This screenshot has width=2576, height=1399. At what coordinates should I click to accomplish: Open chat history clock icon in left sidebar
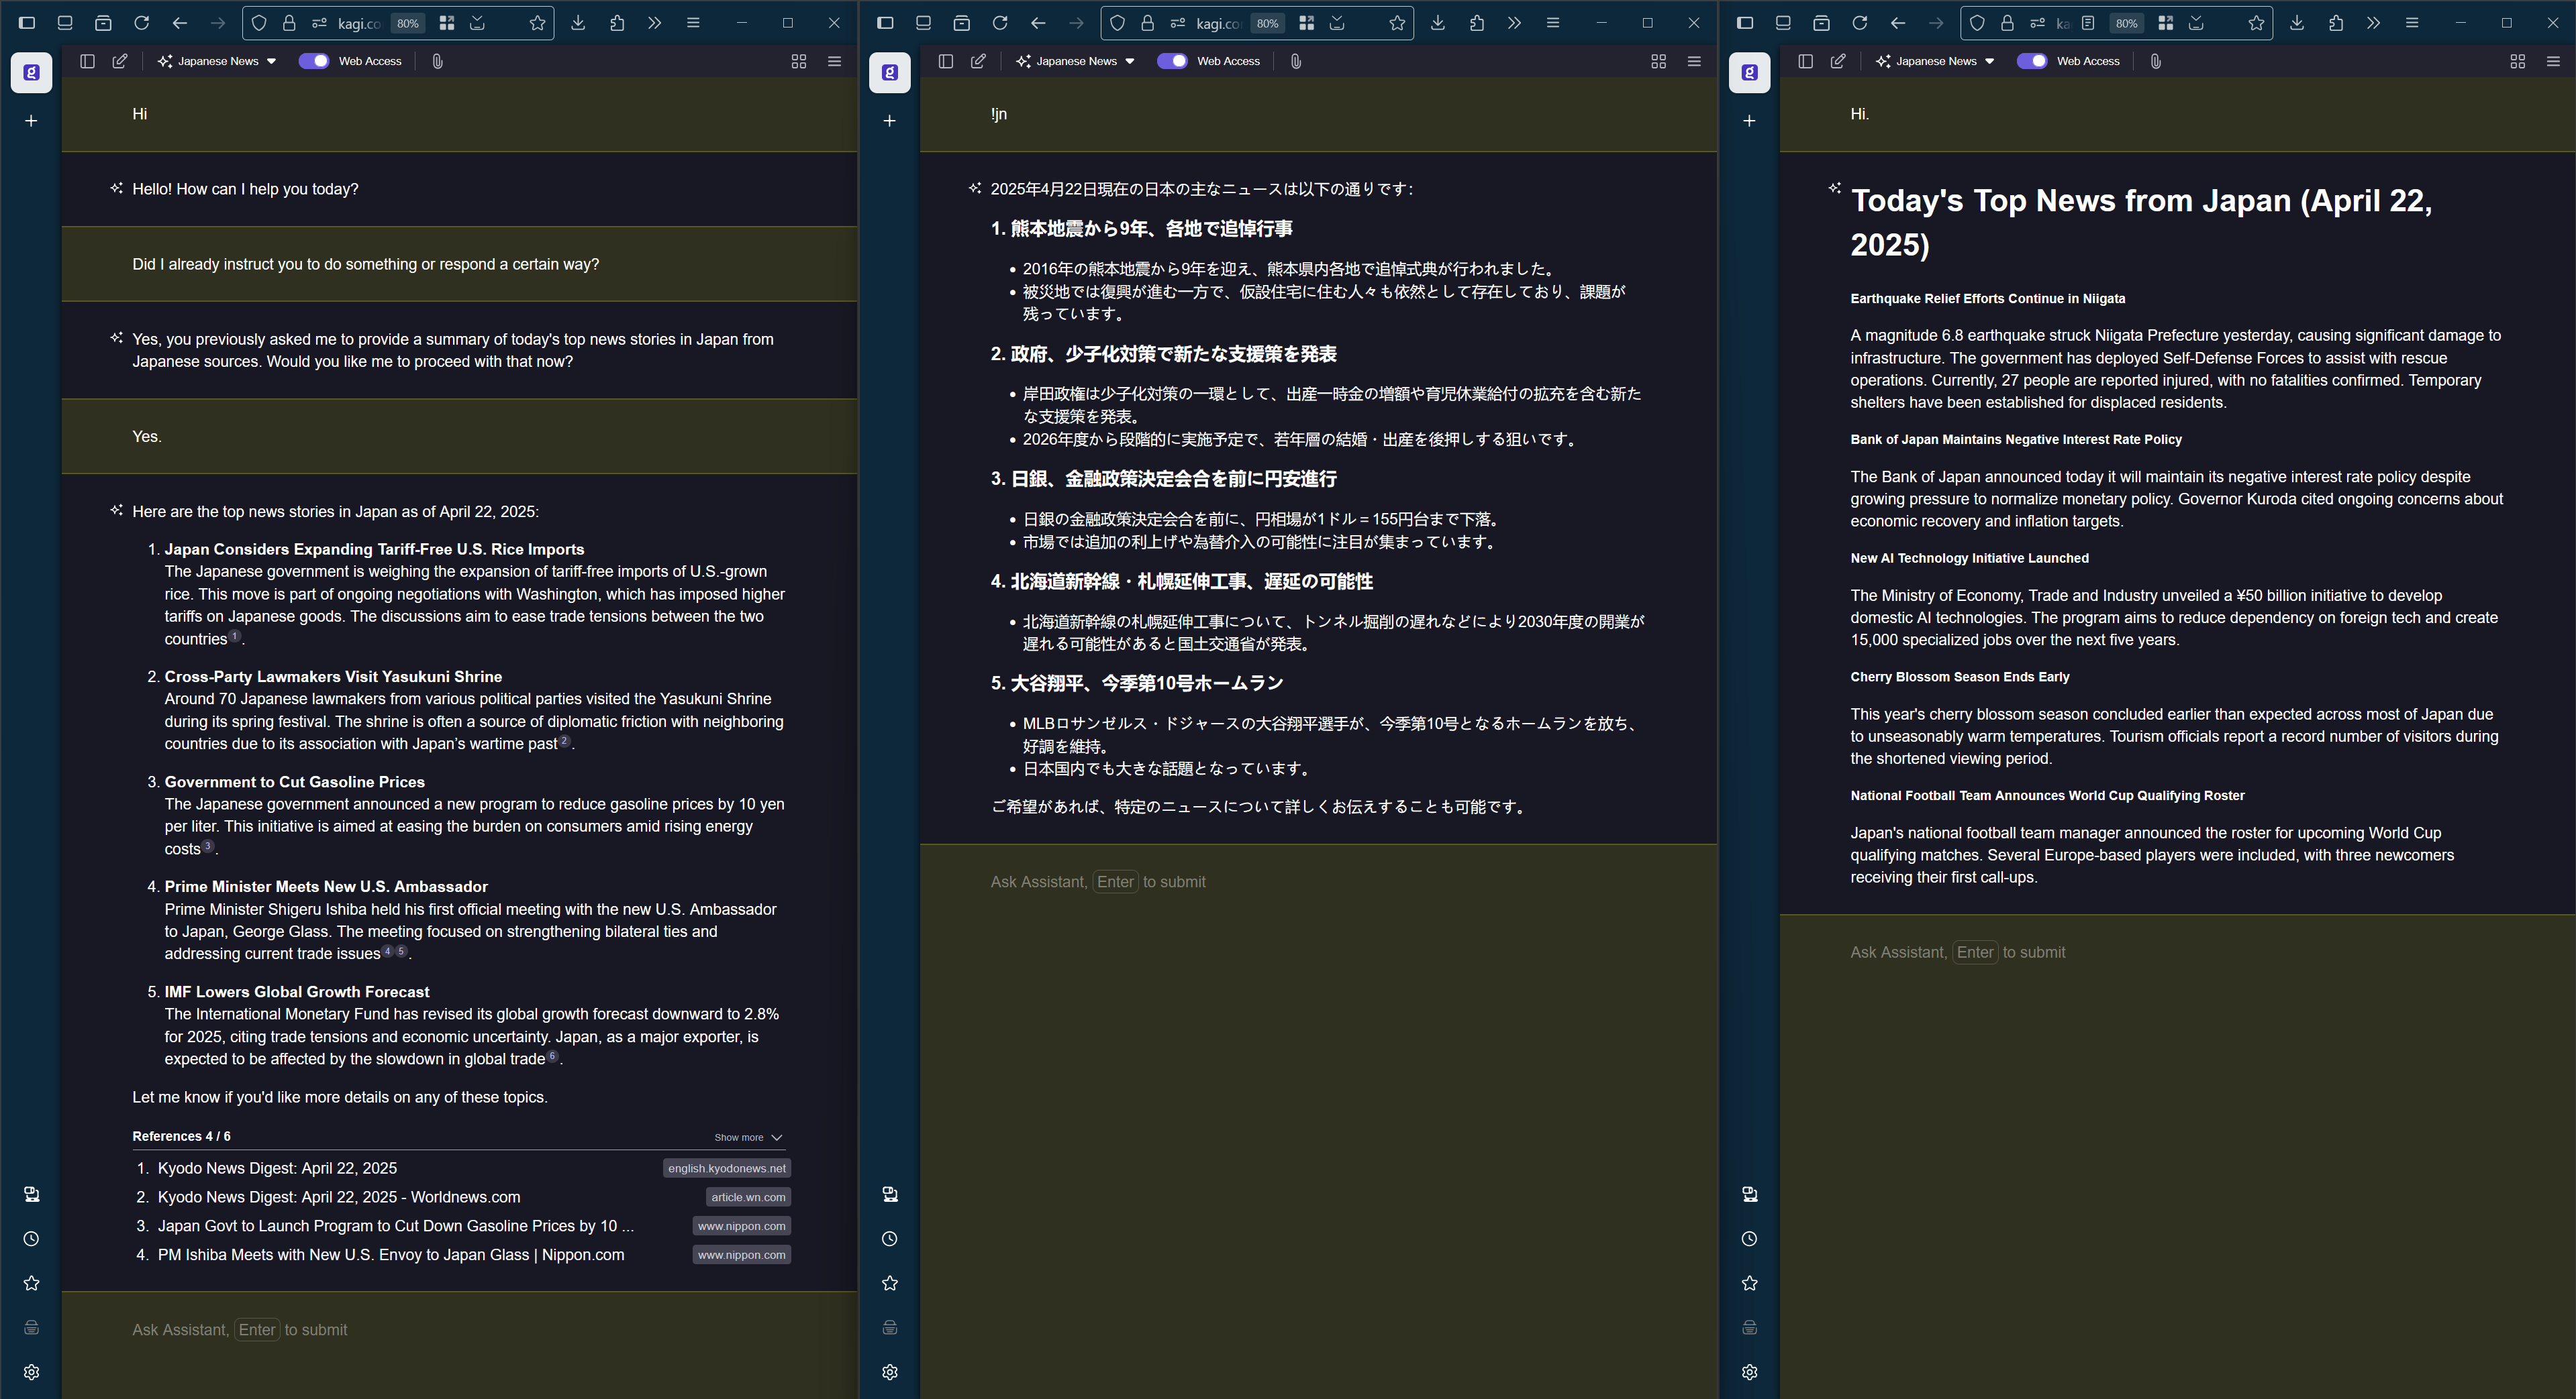point(31,1239)
